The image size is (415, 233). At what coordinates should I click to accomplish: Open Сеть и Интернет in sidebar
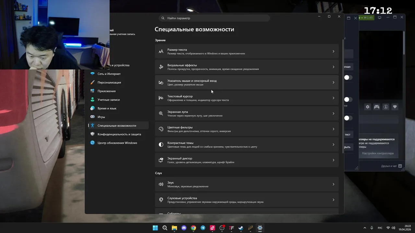coord(118,74)
